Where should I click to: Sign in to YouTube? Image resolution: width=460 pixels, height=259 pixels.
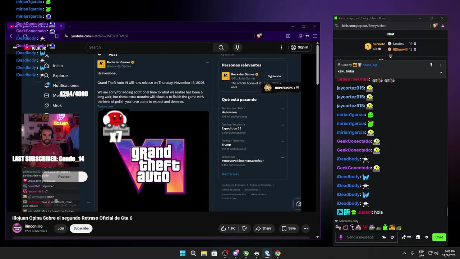point(299,47)
